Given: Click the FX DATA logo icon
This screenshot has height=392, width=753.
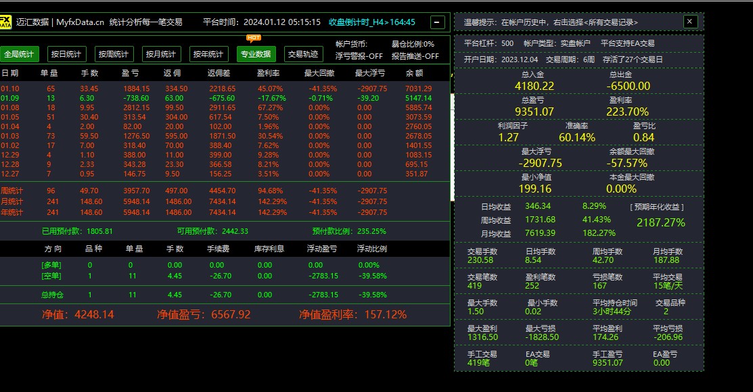Looking at the screenshot, I should (5, 22).
